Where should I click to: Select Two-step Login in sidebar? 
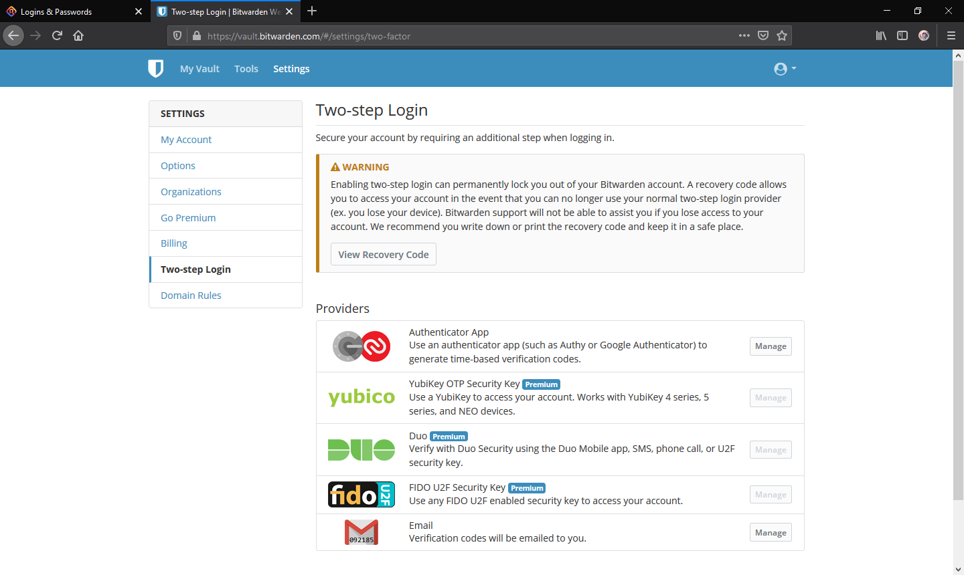(x=226, y=269)
